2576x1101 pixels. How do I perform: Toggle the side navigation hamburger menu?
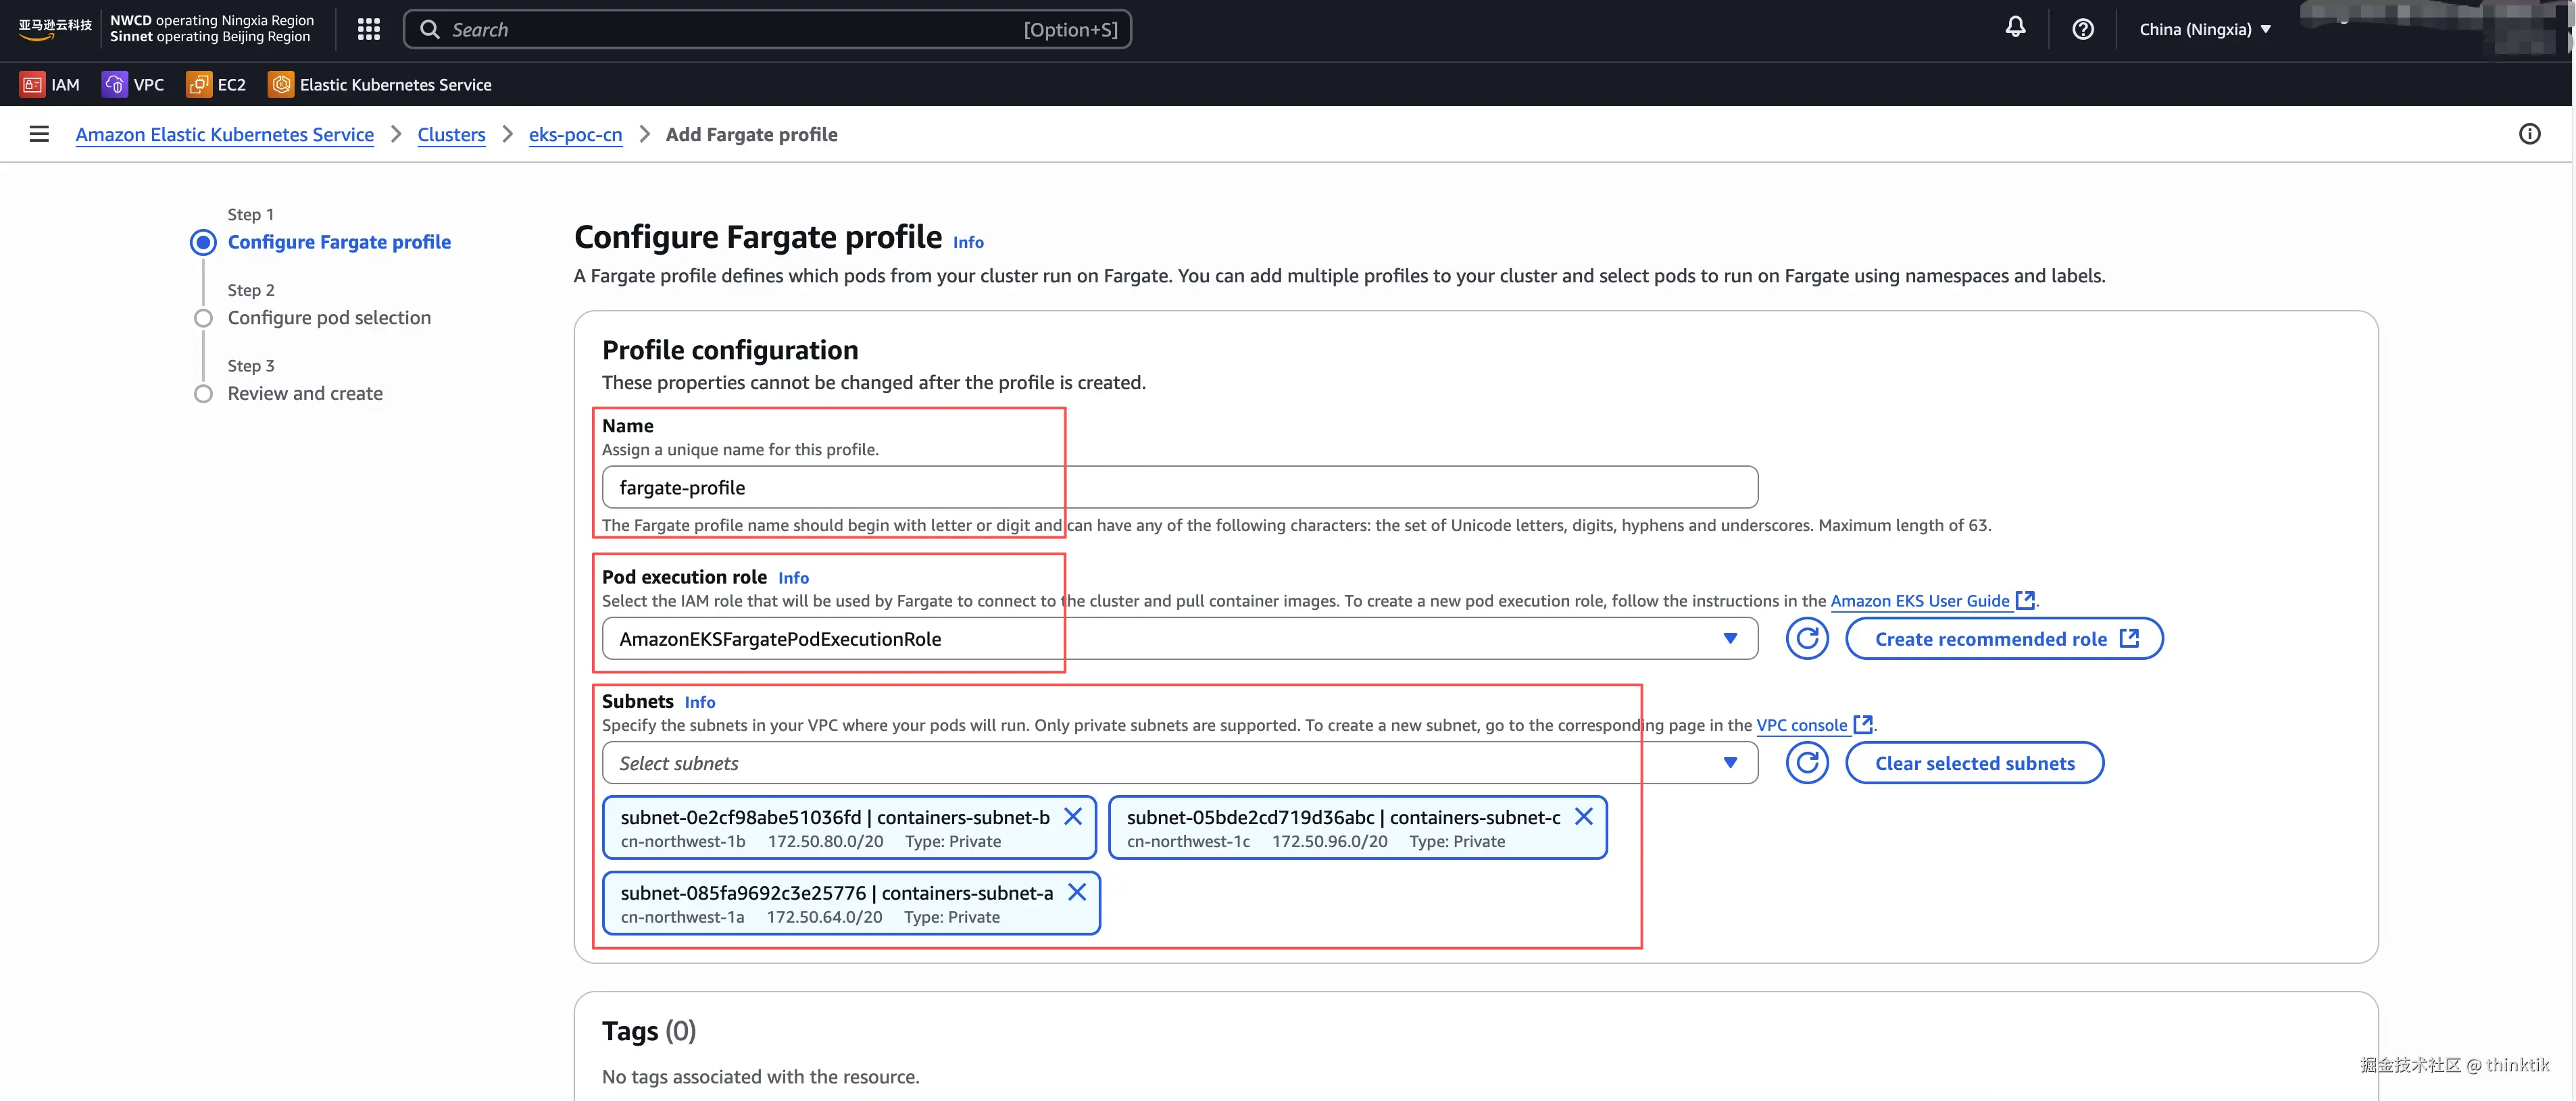pos(39,134)
